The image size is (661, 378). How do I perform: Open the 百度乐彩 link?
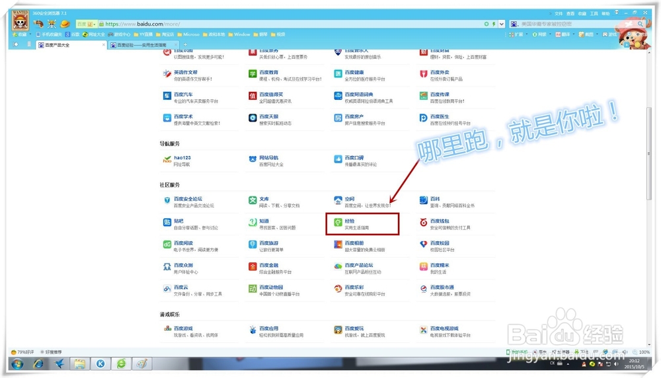point(354,287)
